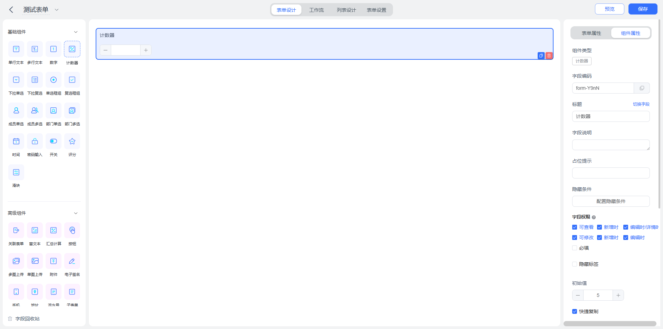Delete the 计数器 field on canvas
The width and height of the screenshot is (663, 329).
pyautogui.click(x=549, y=56)
